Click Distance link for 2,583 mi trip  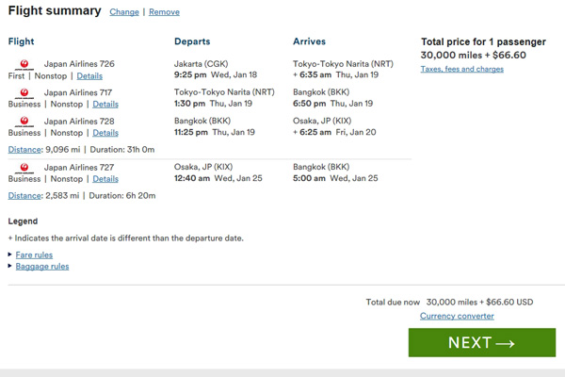click(x=24, y=195)
